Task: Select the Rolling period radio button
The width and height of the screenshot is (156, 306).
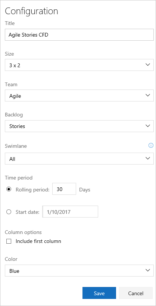Action: pos(9,189)
